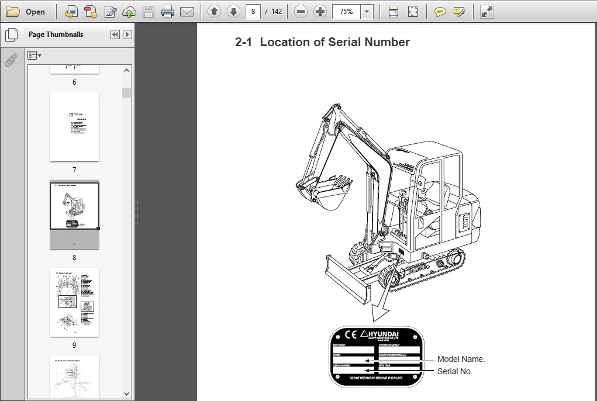This screenshot has width=597, height=401.
Task: Click the Page Thumbnails title text
Action: 56,34
